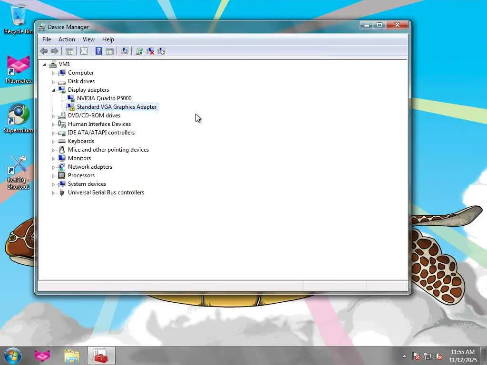The width and height of the screenshot is (487, 365).
Task: Select the NVIDIA Quadro P5000 device
Action: click(x=104, y=98)
